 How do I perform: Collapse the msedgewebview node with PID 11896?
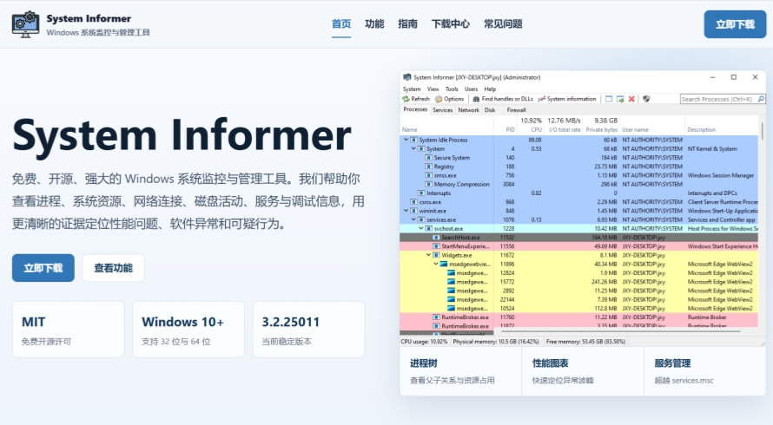click(x=436, y=264)
